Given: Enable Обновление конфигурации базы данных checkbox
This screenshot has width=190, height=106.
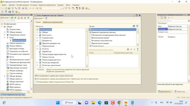Looking at the screenshot, I should tap(90, 35).
